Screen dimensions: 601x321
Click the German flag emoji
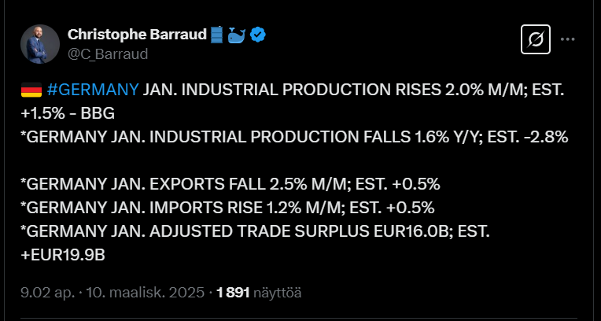(x=31, y=90)
